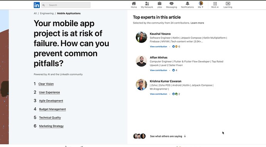Click Mobile Applications breadcrumb

tap(69, 13)
